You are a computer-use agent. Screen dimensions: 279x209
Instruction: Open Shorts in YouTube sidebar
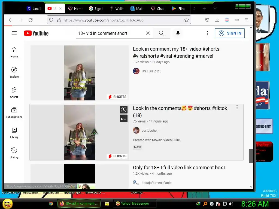tap(14, 93)
